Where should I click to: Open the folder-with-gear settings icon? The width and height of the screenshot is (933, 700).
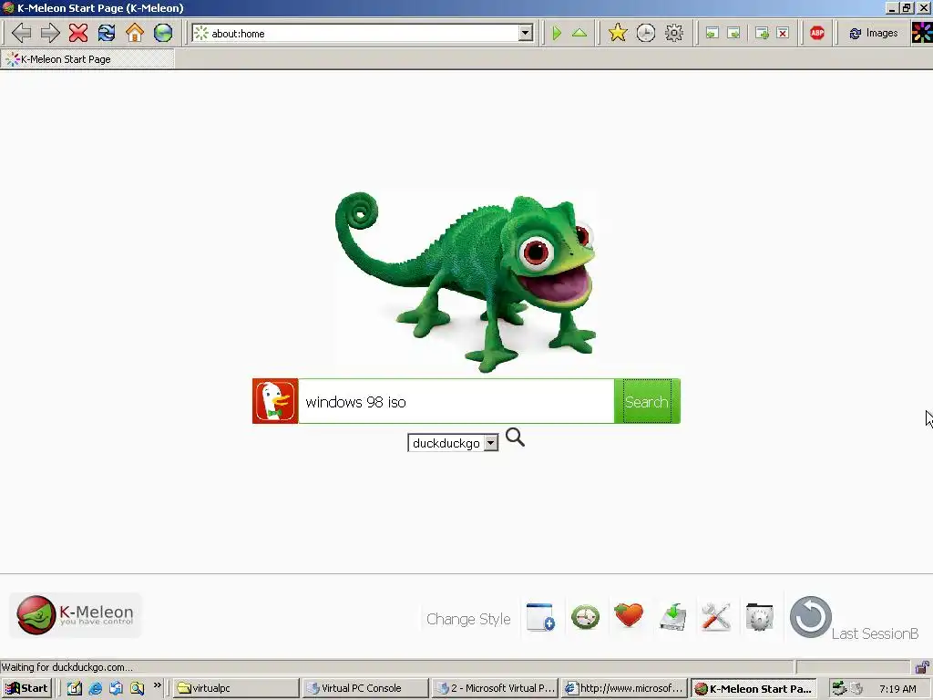760,617
